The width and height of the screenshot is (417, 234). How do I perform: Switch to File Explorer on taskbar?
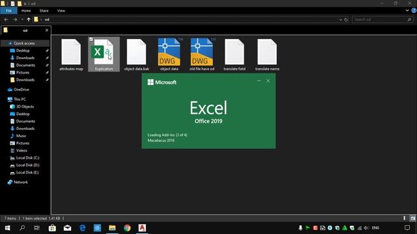[112, 228]
